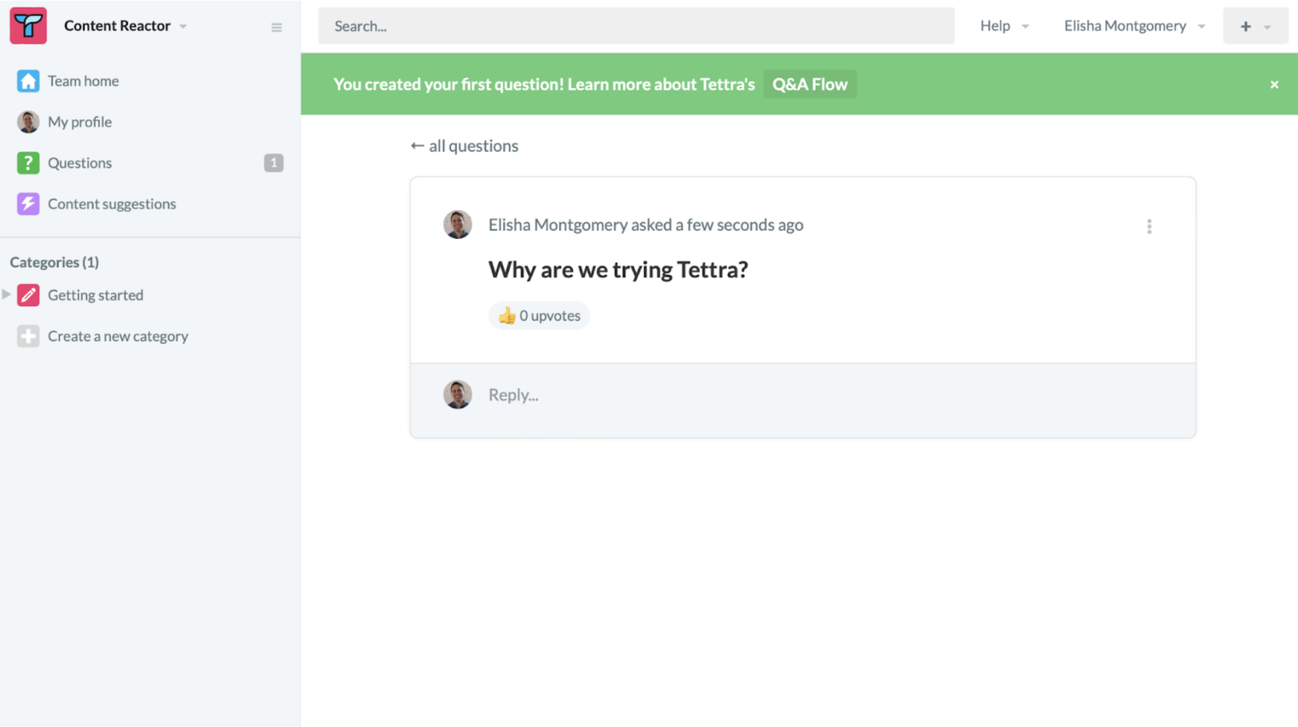Viewport: 1298px width, 727px height.
Task: Open Team home from house icon
Action: click(x=28, y=81)
